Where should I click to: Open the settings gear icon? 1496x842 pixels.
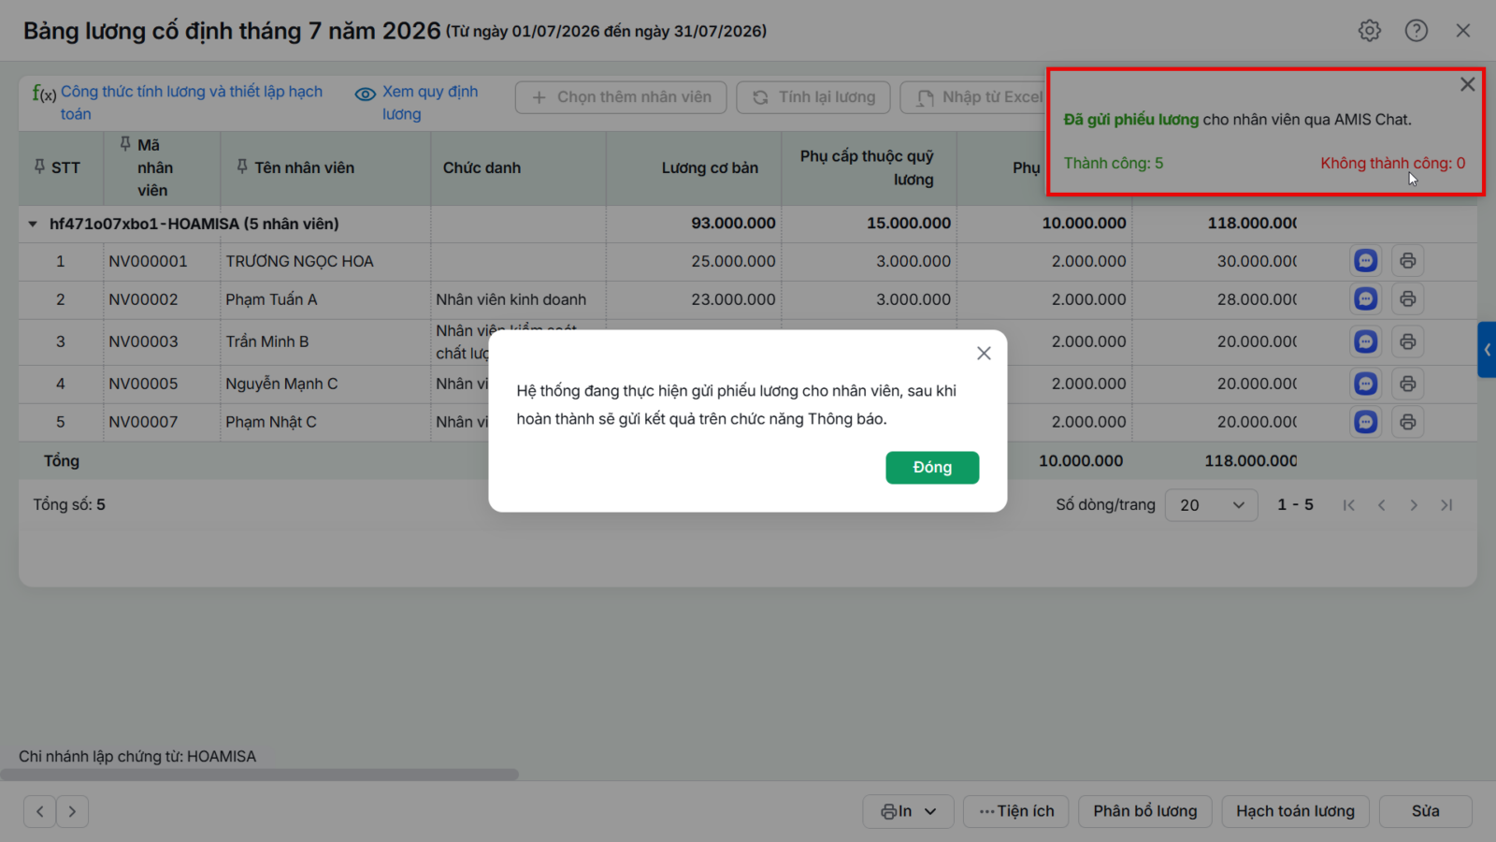click(1370, 31)
